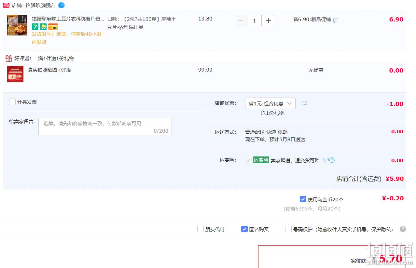Open the comment icon next to 新品促销

(x=336, y=20)
